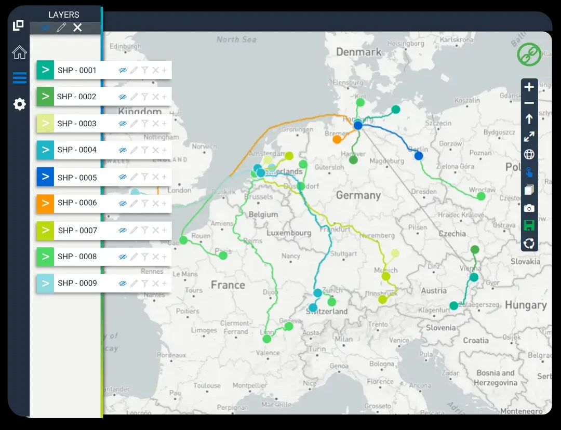Screen dimensions: 561x430
Task: Click the plus button on SHP - 0007
Action: pos(165,230)
